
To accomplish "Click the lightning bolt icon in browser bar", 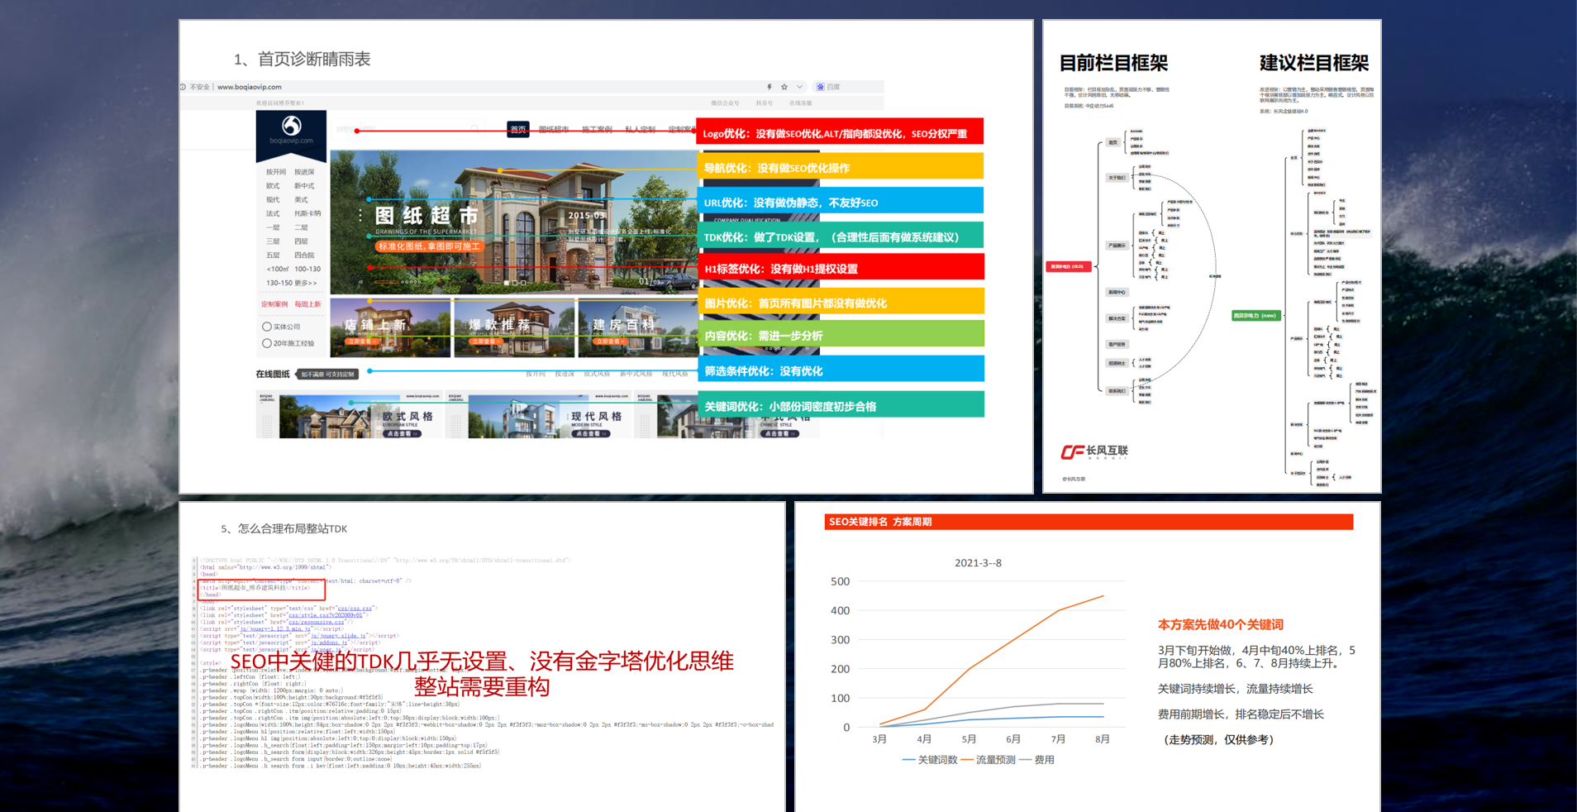I will (x=769, y=87).
